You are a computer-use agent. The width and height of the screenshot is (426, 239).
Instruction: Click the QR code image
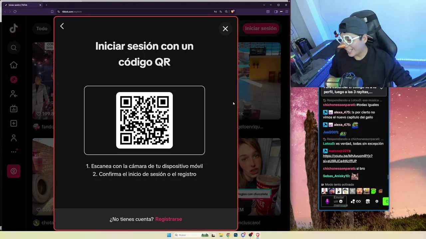[x=144, y=120]
